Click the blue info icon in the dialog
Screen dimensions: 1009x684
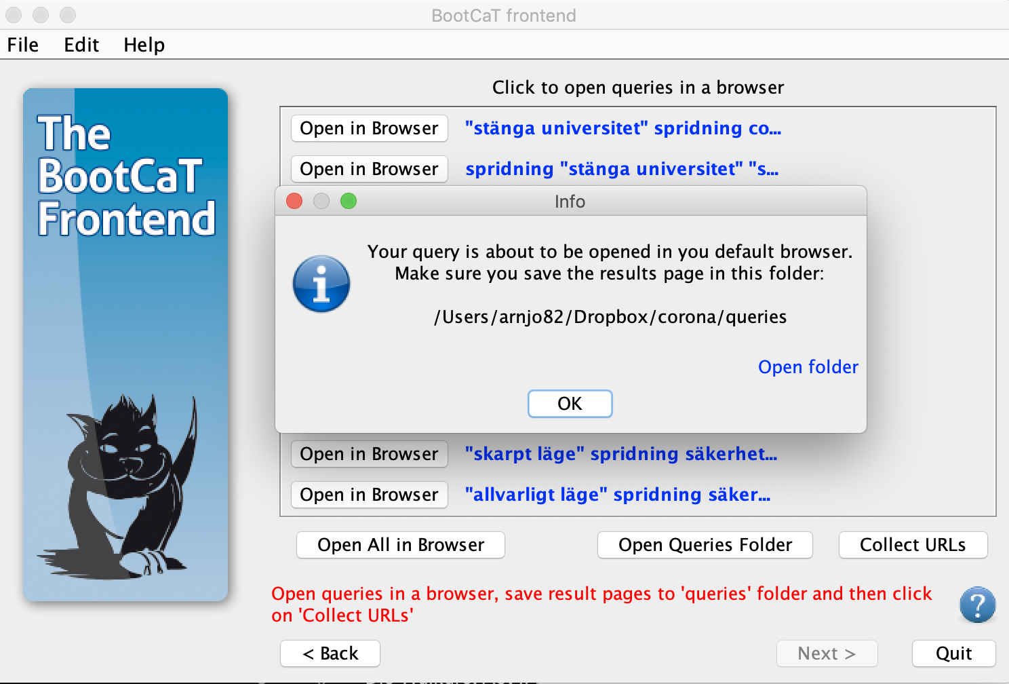[321, 284]
